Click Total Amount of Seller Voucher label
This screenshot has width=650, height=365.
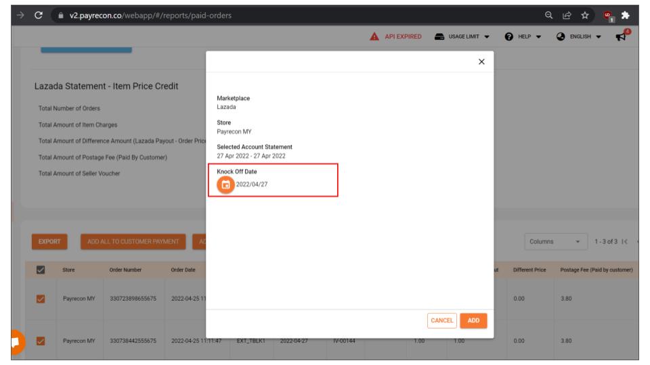pyautogui.click(x=79, y=174)
